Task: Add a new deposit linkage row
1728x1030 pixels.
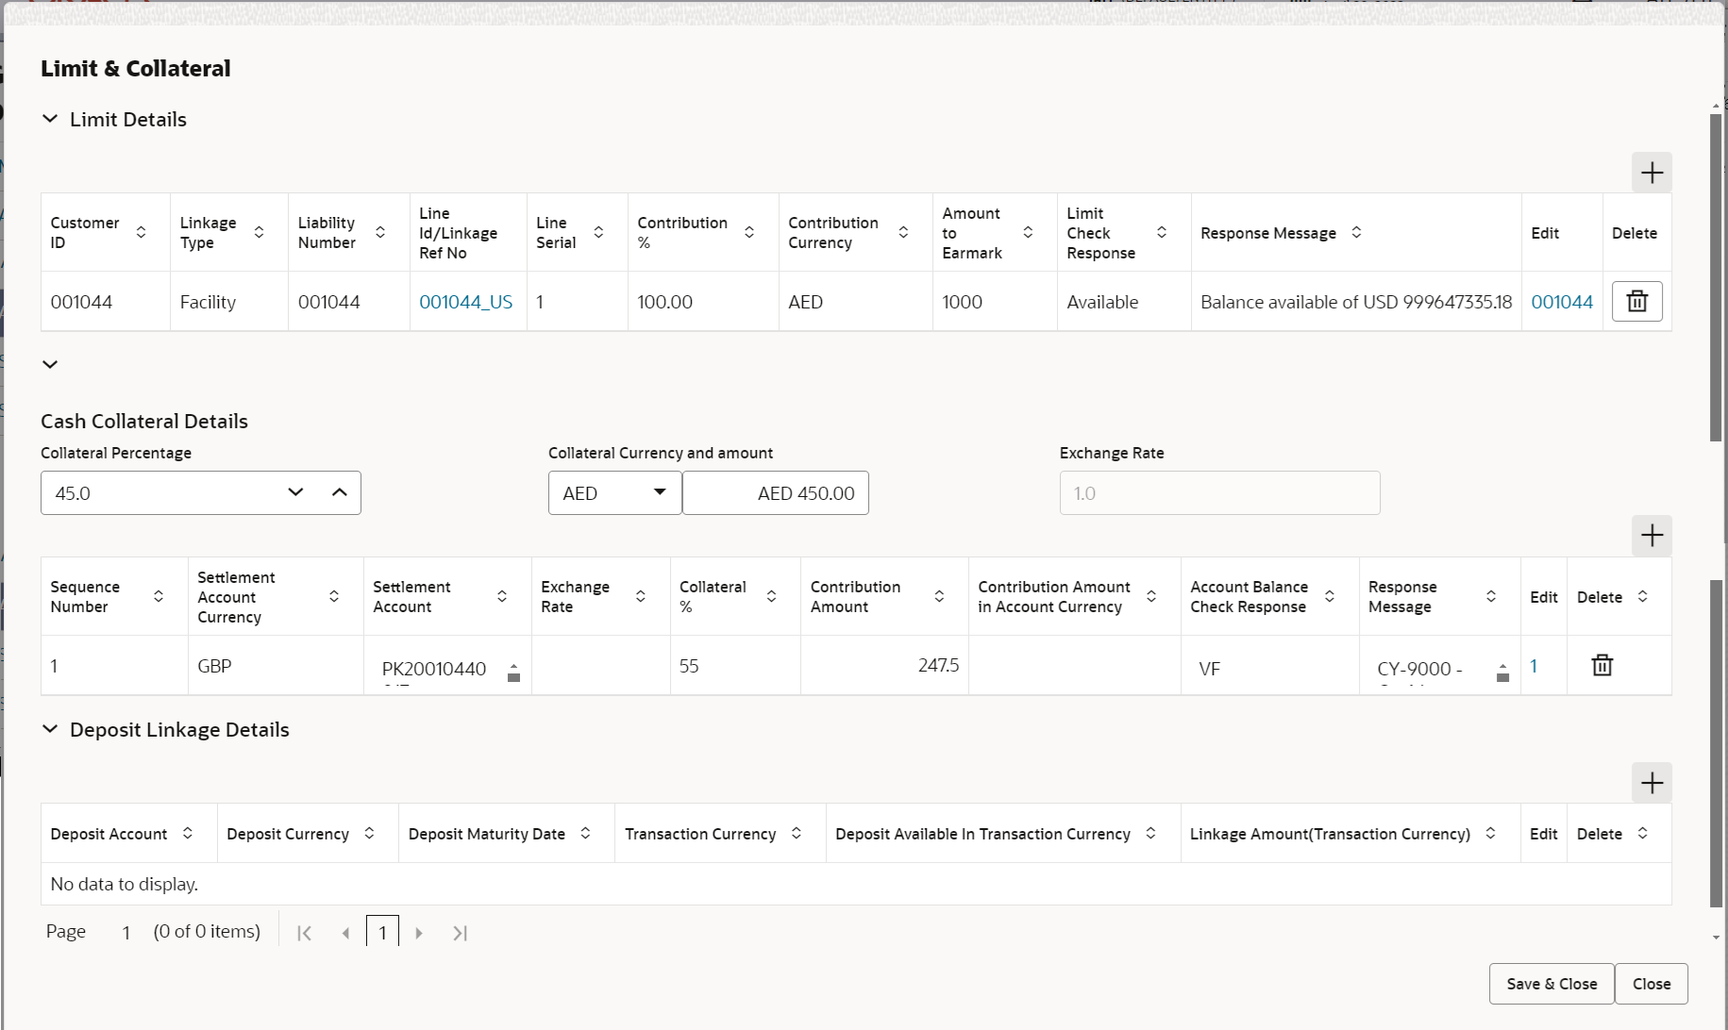Action: (x=1652, y=783)
